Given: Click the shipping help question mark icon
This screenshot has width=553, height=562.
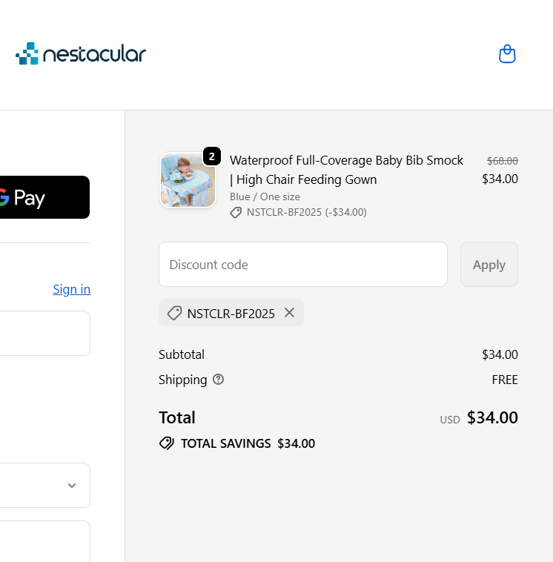Looking at the screenshot, I should coord(218,380).
